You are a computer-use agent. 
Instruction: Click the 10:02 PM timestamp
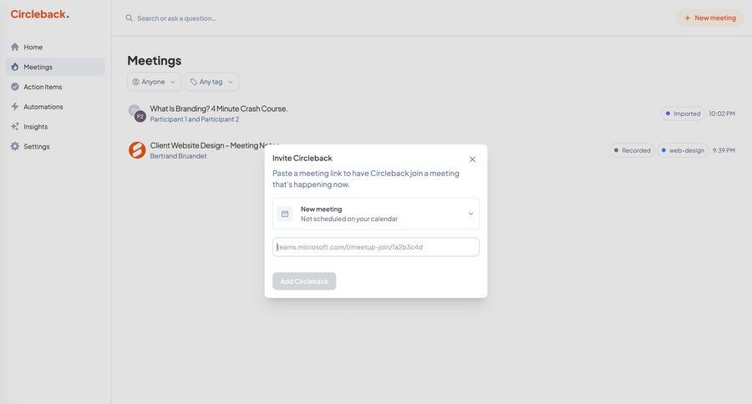(x=722, y=114)
